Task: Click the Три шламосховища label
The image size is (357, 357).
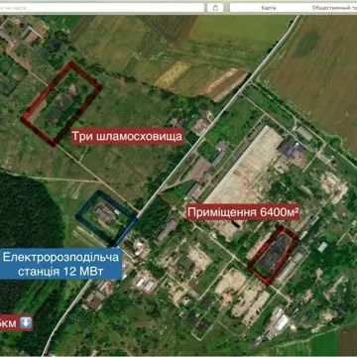Action: coord(127,136)
